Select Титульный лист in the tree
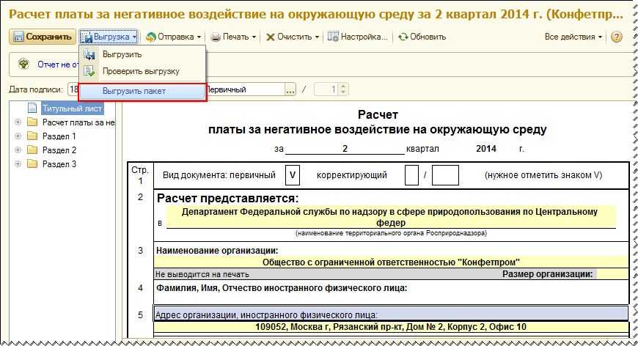The height and width of the screenshot is (346, 638). (x=67, y=108)
